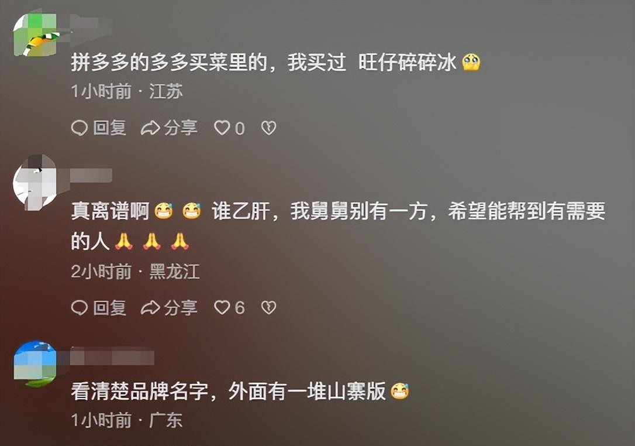Open the first commenter's pixelated green avatar

pyautogui.click(x=35, y=35)
